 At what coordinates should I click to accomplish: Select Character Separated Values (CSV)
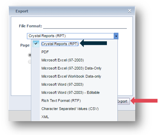pyautogui.click(x=70, y=109)
